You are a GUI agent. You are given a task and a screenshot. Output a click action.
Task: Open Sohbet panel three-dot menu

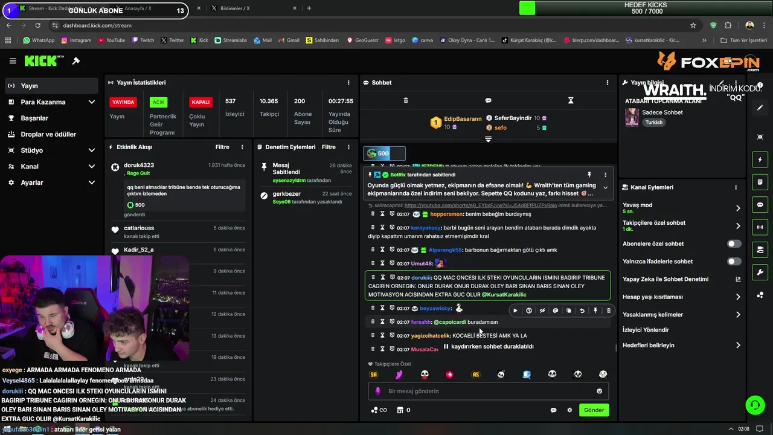click(x=608, y=82)
